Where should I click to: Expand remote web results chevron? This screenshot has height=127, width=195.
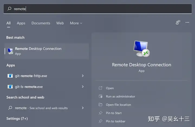(x=83, y=108)
